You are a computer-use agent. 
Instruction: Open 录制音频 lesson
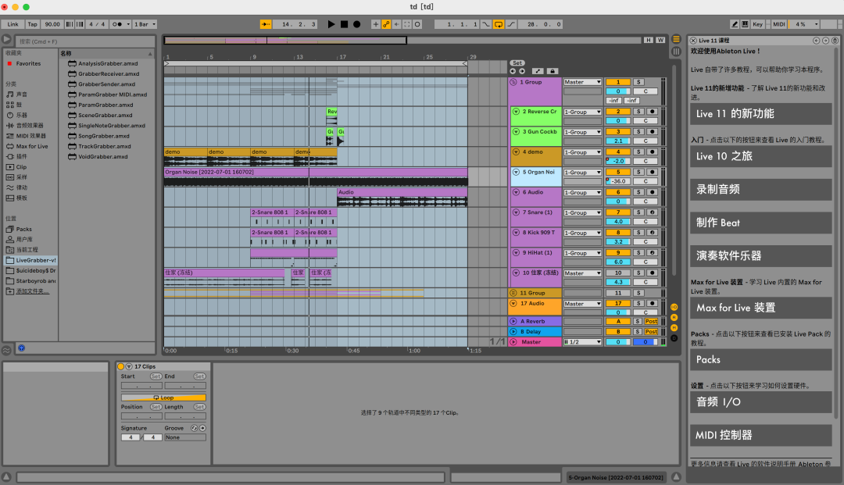tap(760, 189)
